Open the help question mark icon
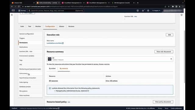This screenshot has height=110, width=195. (x=148, y=11)
